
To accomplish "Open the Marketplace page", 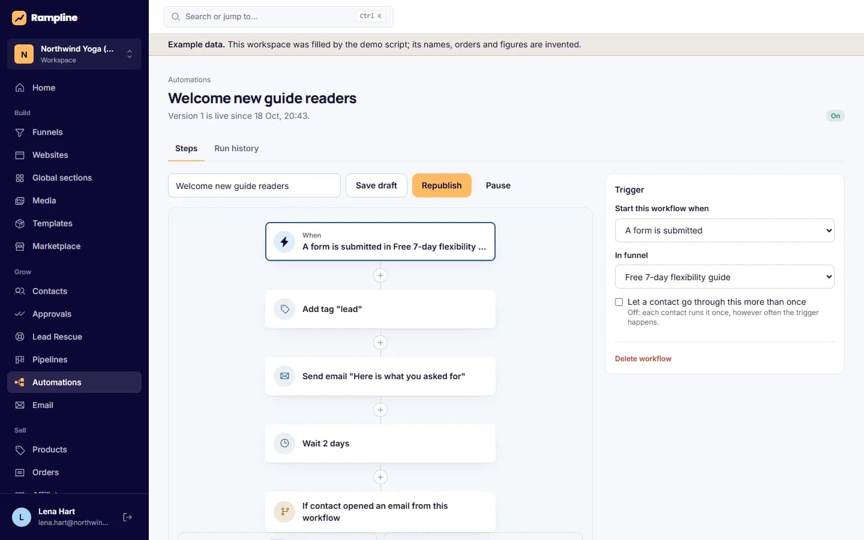I will click(x=74, y=246).
